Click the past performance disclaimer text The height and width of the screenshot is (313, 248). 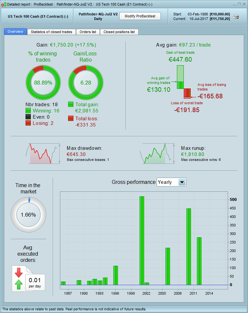74,309
